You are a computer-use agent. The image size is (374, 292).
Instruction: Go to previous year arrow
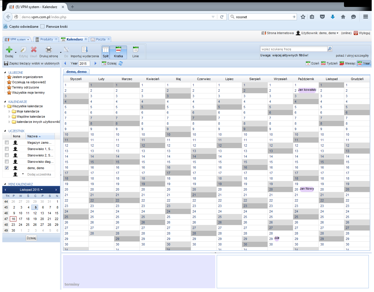tap(65, 63)
